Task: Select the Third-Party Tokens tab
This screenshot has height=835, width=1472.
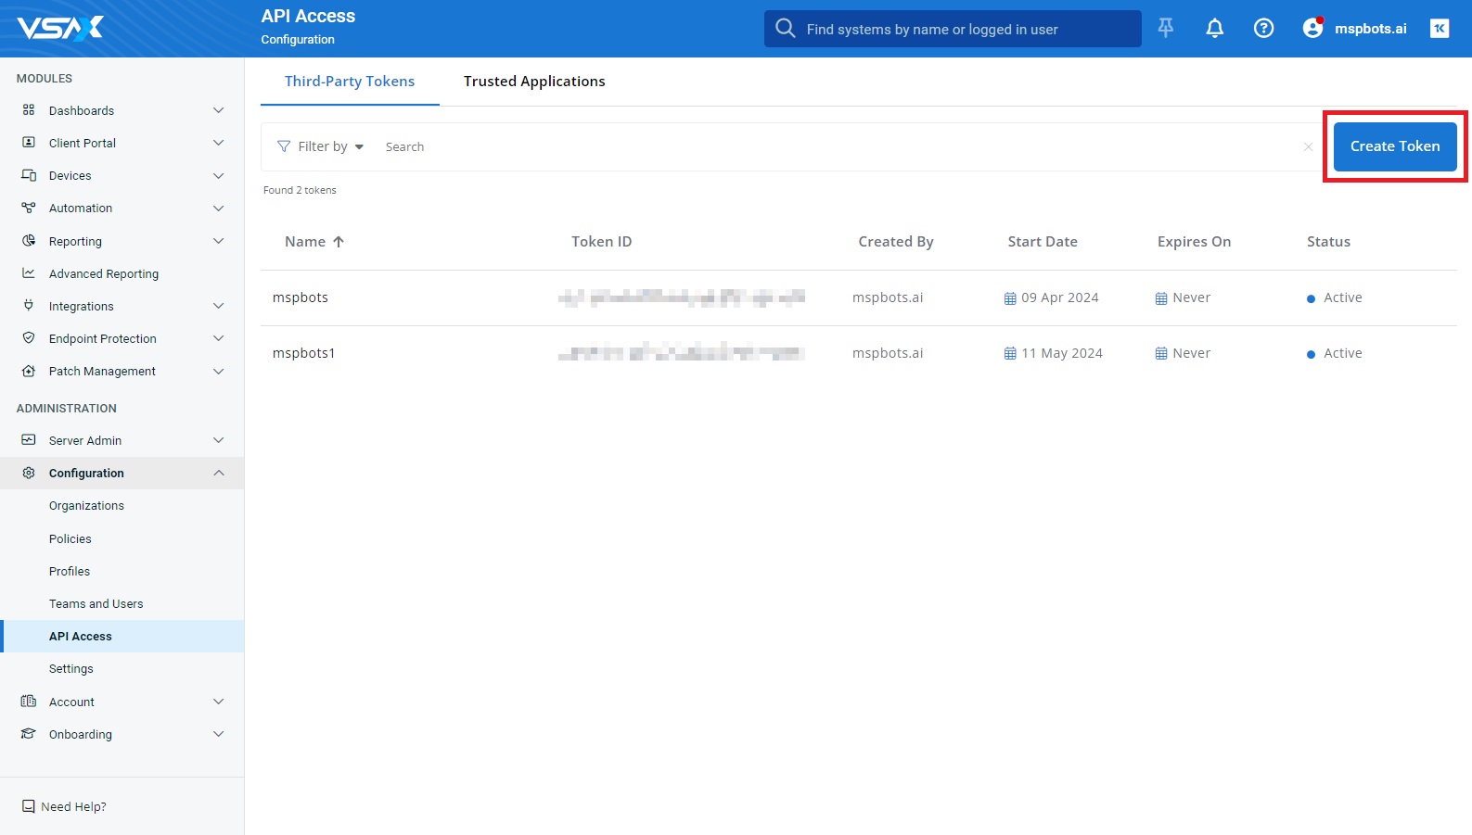Action: pyautogui.click(x=350, y=82)
